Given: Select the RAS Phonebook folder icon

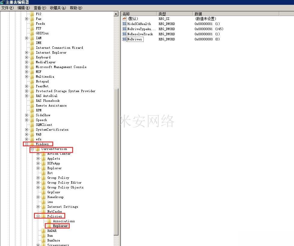Looking at the screenshot, I should pyautogui.click(x=32, y=101).
